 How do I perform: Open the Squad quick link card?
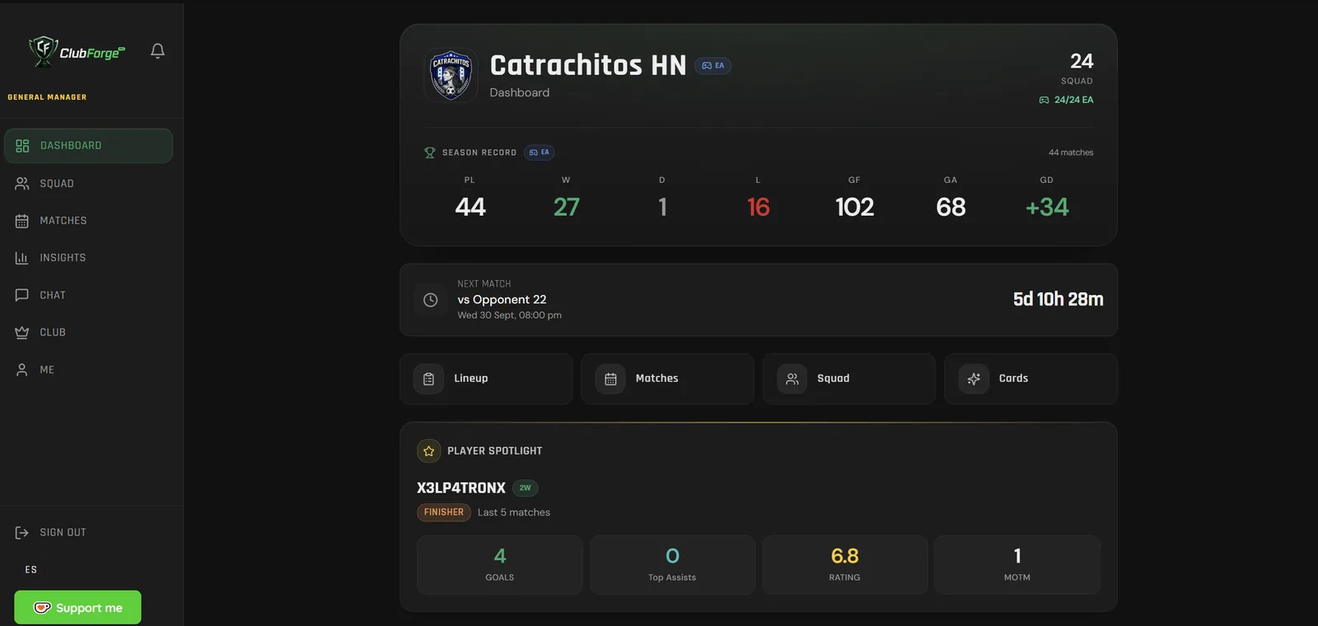[849, 379]
